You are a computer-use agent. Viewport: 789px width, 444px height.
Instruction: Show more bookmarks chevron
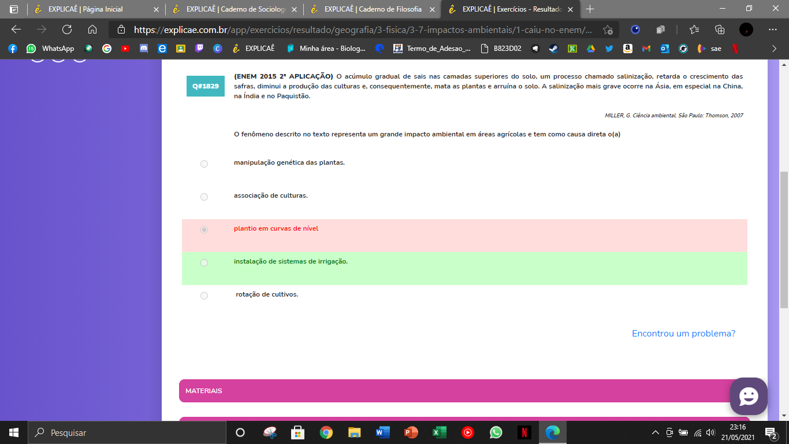pos(774,49)
